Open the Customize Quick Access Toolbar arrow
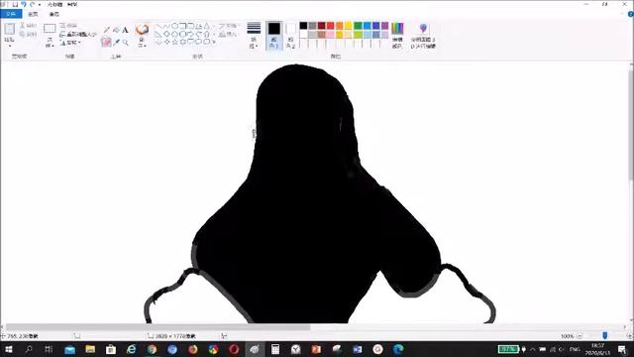634x357 pixels. (40, 5)
